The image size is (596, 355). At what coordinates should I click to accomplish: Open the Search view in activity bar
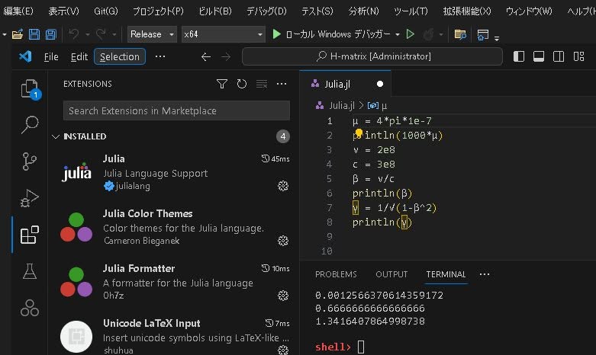point(30,125)
